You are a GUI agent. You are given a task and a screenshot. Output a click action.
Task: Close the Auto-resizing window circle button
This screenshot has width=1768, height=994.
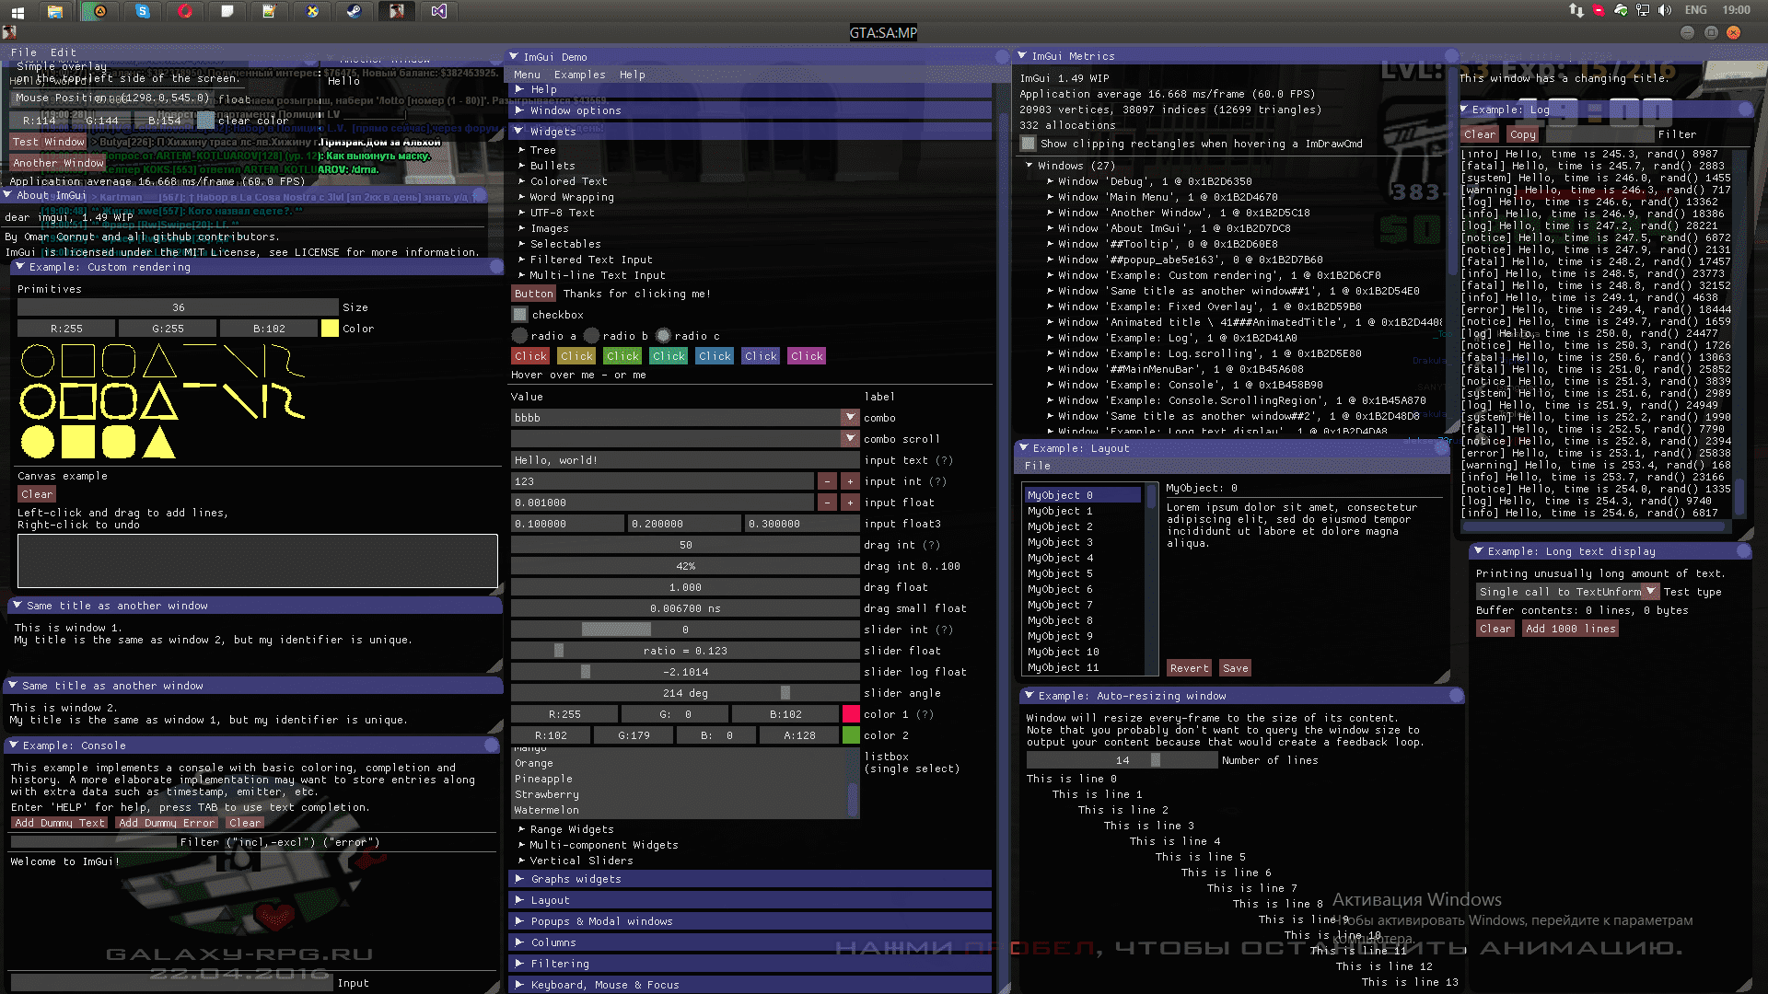pyautogui.click(x=1456, y=696)
